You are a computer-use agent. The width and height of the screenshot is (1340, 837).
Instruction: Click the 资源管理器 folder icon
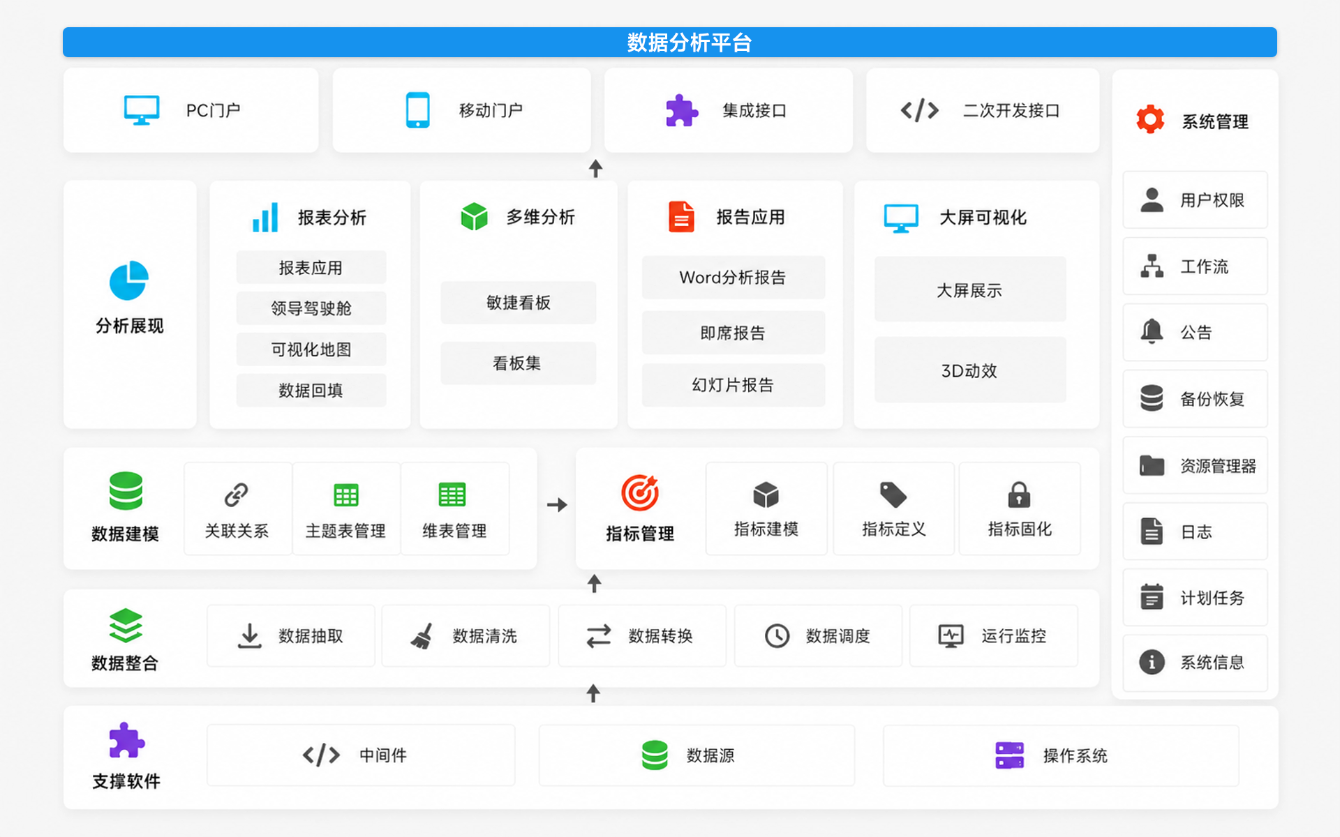click(x=1152, y=465)
